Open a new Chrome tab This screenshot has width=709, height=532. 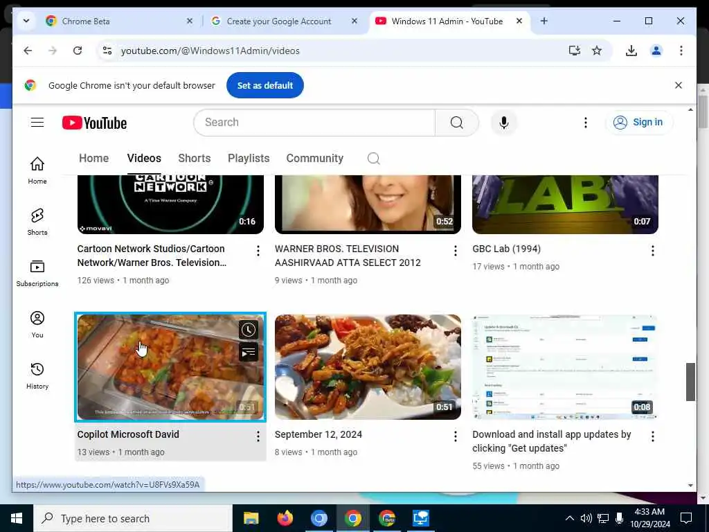tap(544, 21)
